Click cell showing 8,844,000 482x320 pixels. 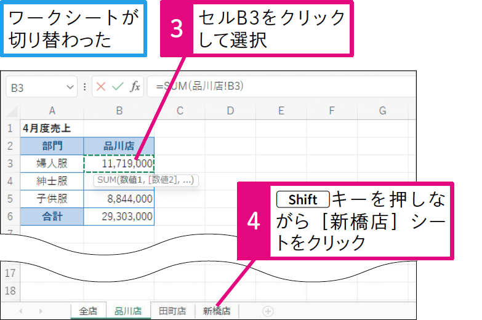119,199
